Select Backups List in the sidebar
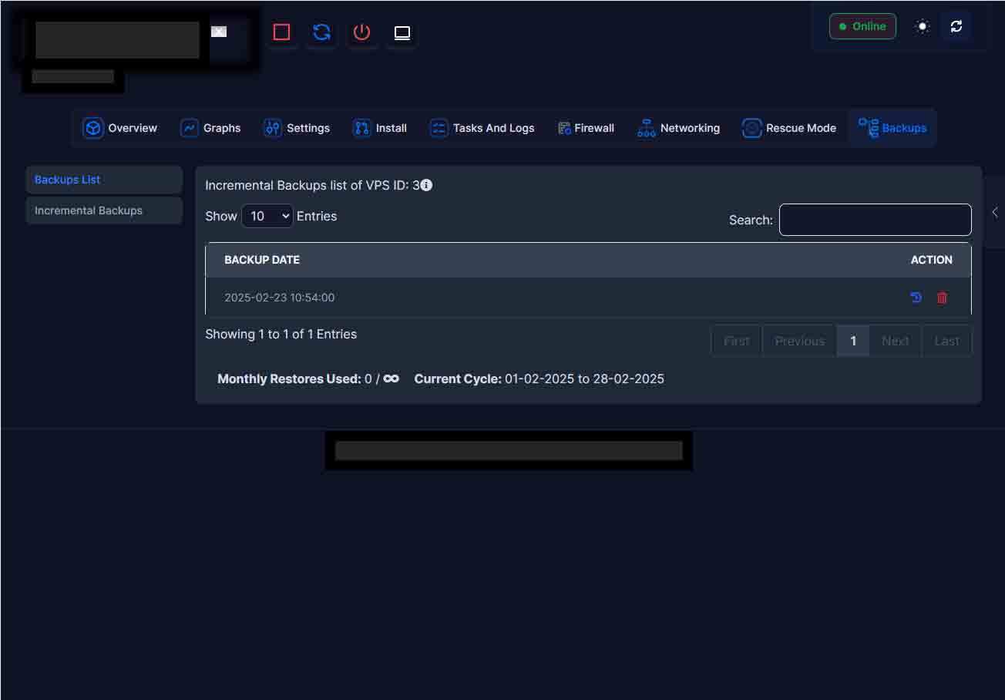 click(68, 180)
